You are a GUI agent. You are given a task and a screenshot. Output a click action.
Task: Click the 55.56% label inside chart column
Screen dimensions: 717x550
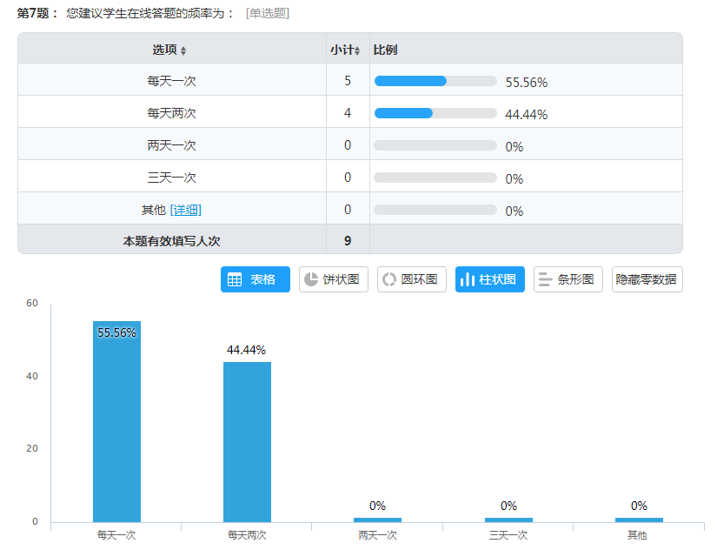click(x=116, y=332)
